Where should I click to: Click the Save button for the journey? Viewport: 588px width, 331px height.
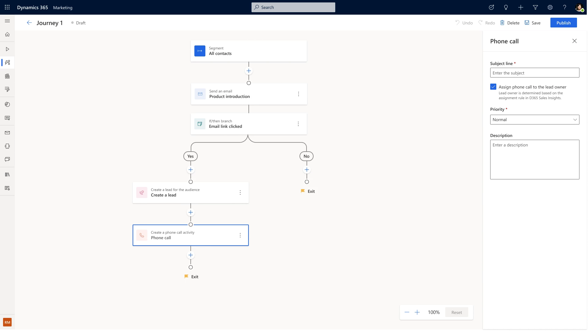pyautogui.click(x=532, y=23)
